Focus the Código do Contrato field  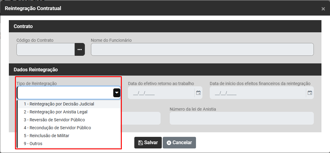46,49
